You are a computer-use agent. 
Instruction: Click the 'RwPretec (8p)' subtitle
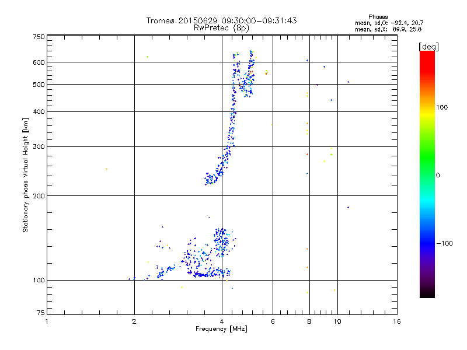(221, 28)
